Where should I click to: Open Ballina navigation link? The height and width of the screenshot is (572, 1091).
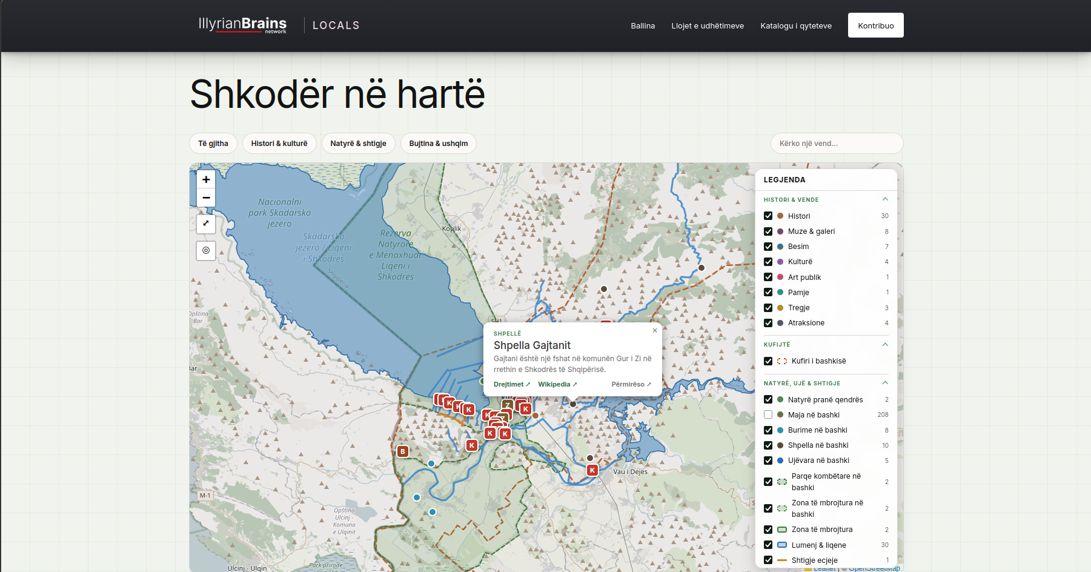(643, 25)
